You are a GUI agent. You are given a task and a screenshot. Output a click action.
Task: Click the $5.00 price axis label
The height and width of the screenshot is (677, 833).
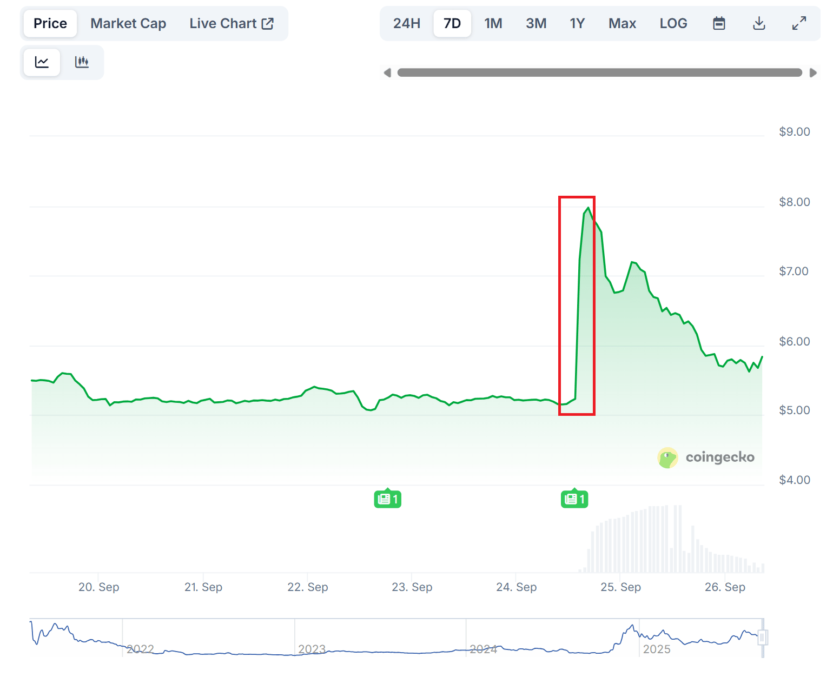click(x=795, y=410)
